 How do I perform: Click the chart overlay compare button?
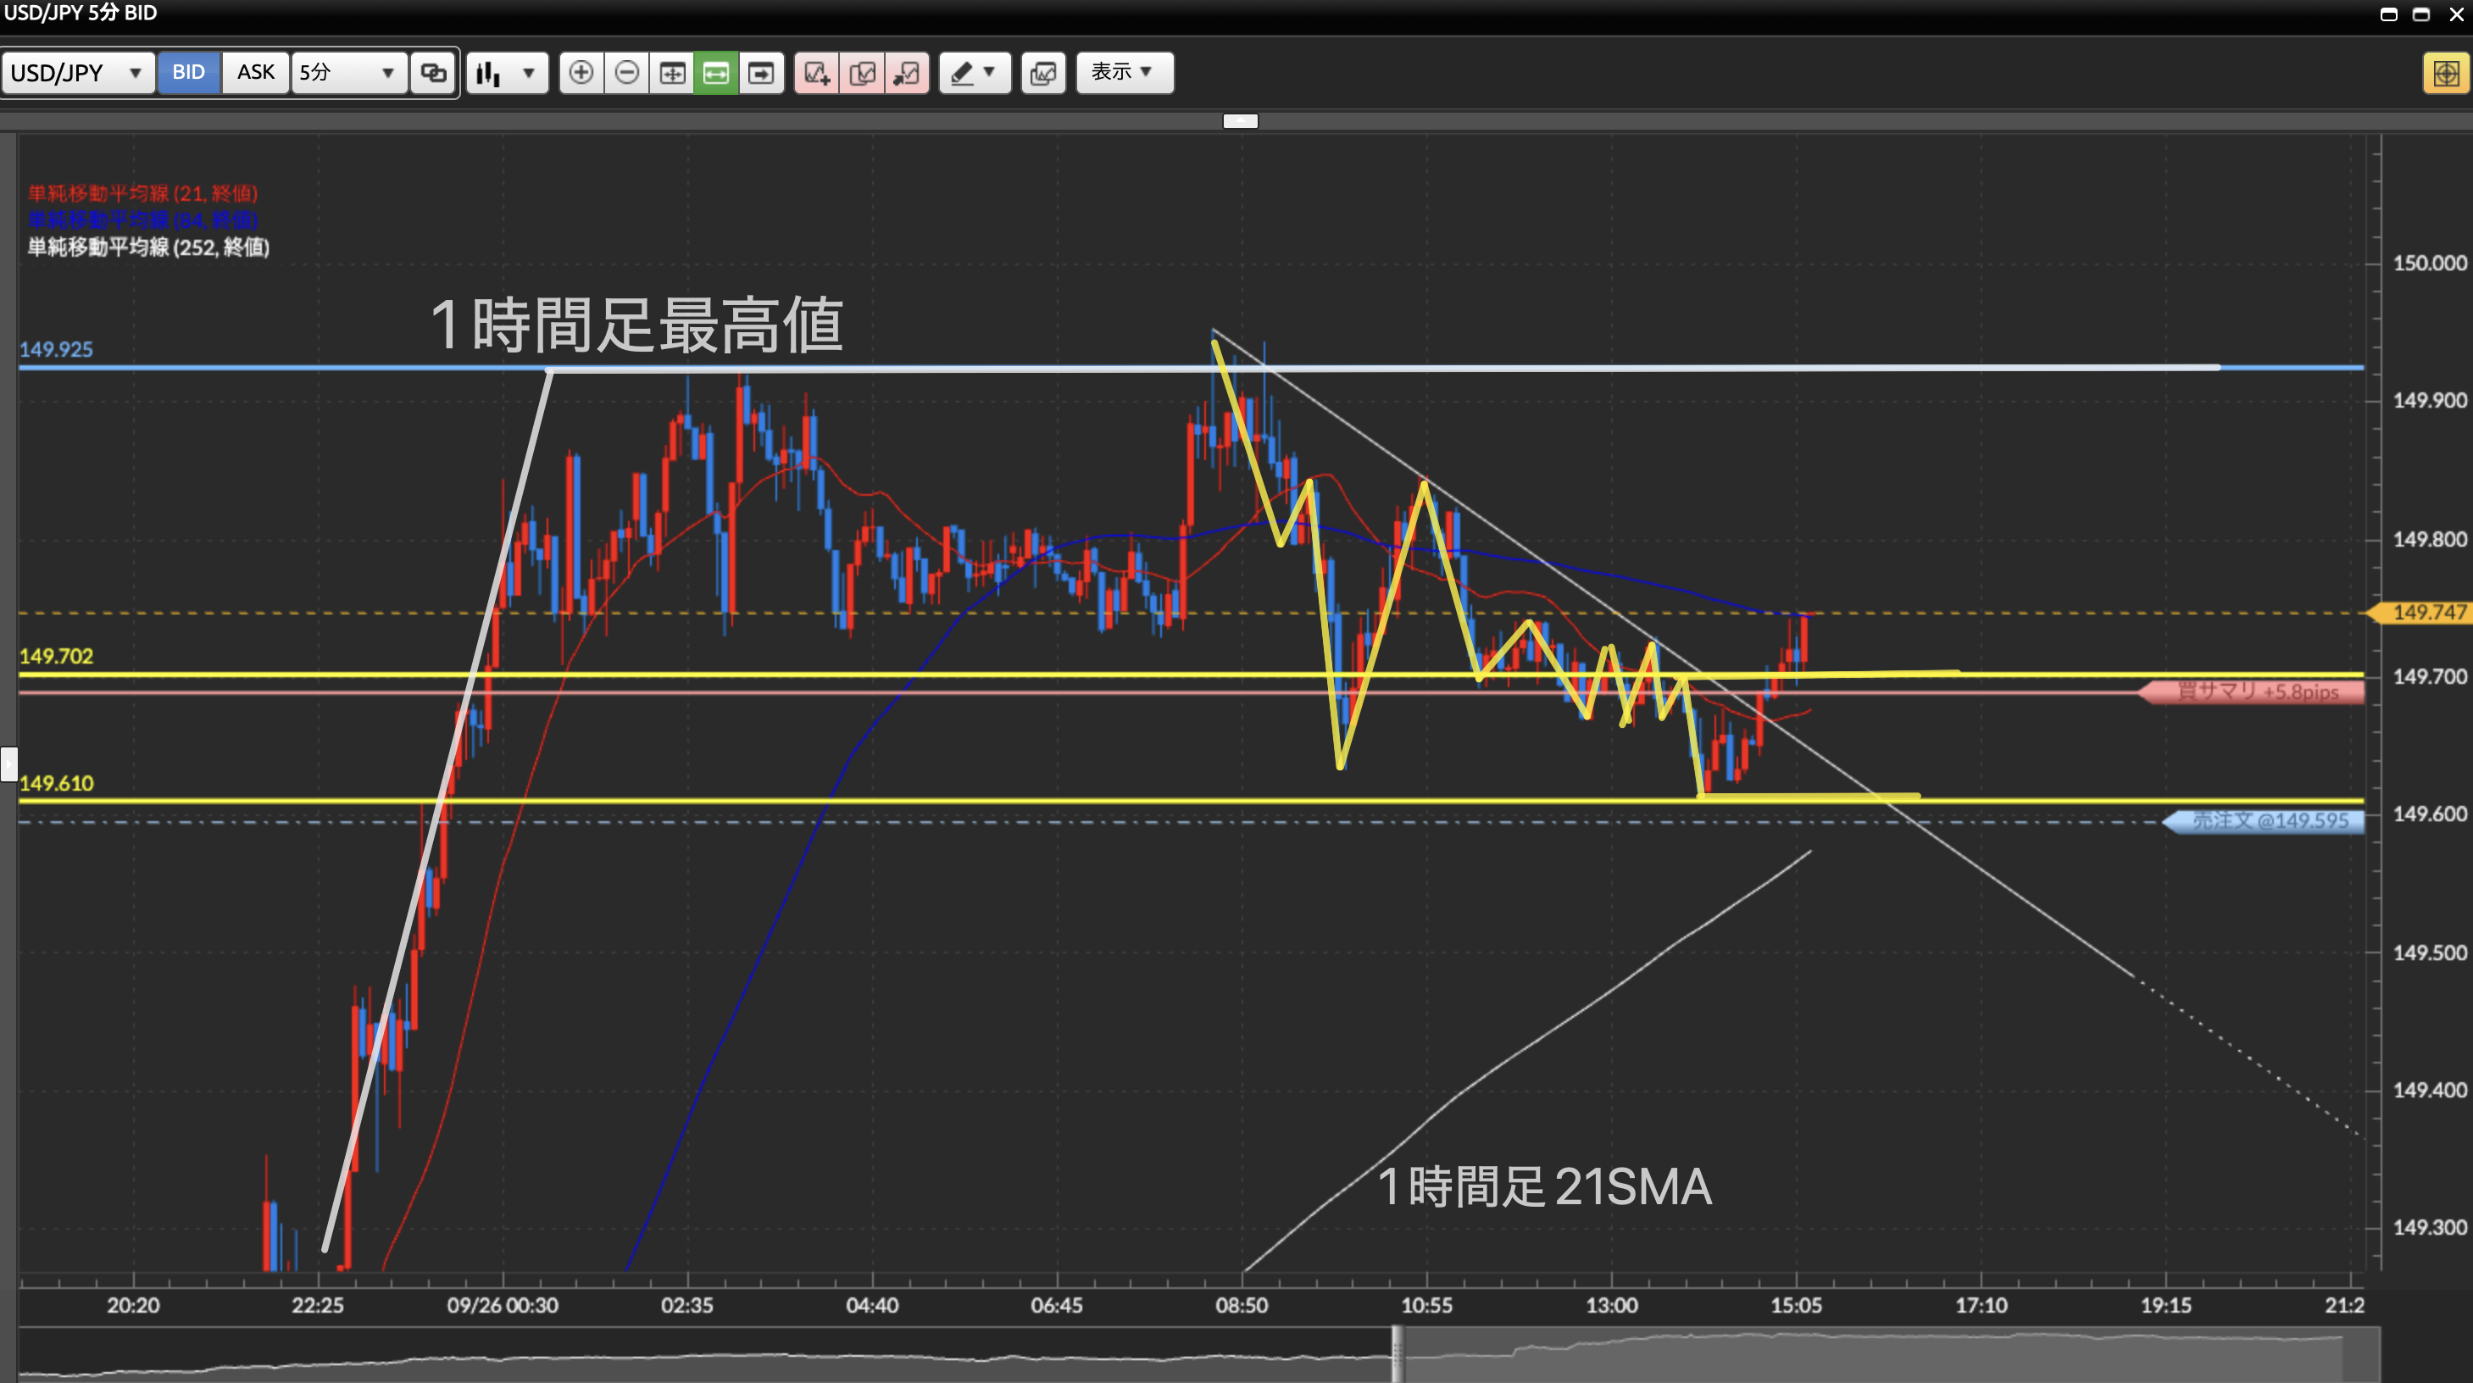point(1043,73)
